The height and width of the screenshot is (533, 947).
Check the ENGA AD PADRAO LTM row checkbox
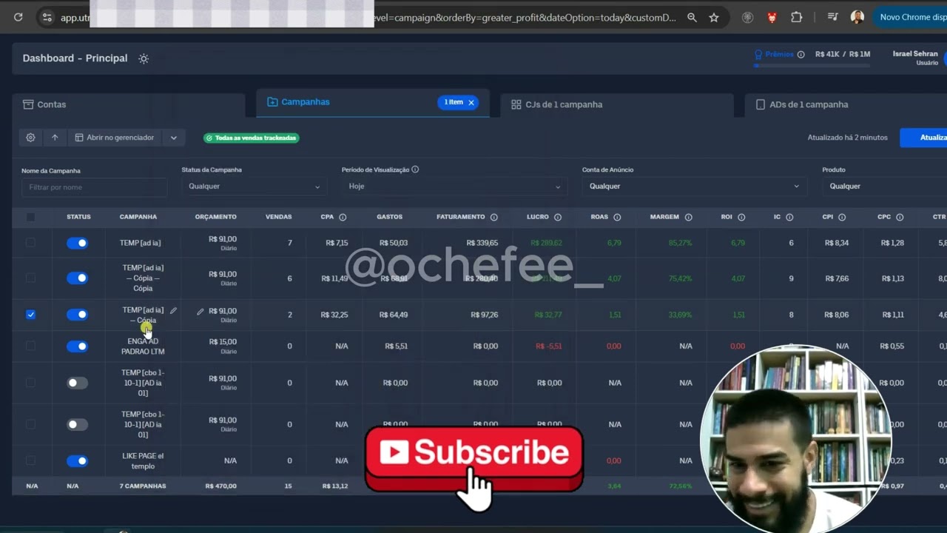click(x=30, y=346)
